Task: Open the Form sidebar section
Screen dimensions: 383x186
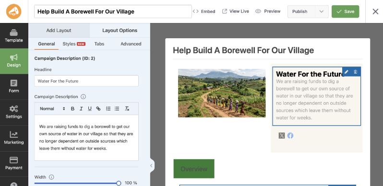Action: pos(14,87)
